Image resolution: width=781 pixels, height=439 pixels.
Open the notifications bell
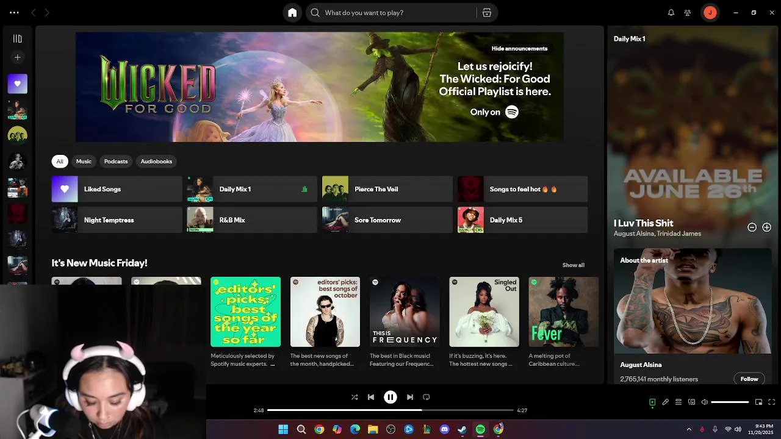pyautogui.click(x=671, y=12)
